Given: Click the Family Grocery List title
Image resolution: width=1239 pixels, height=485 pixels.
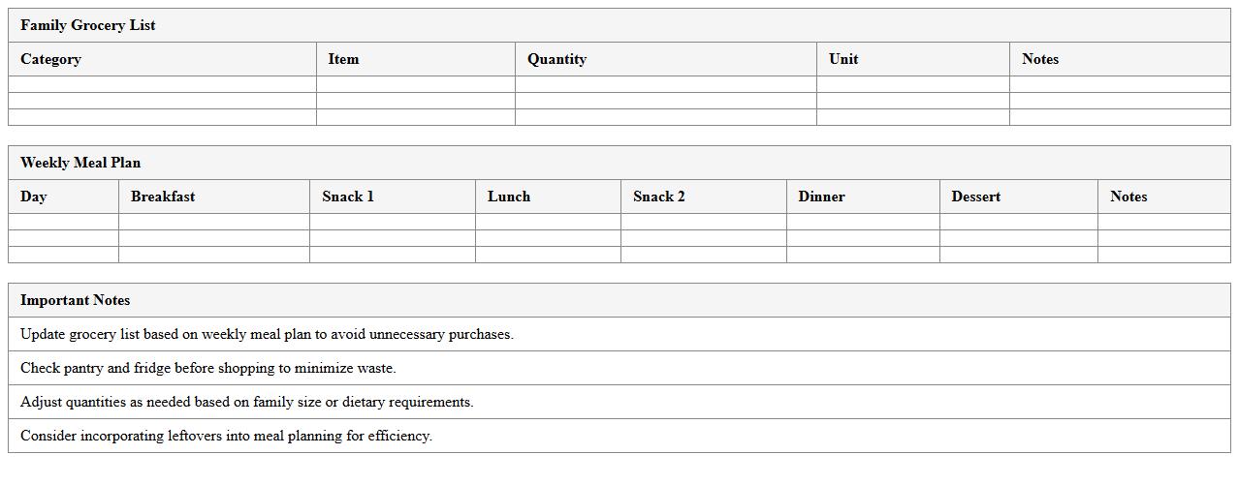Looking at the screenshot, I should click(88, 25).
